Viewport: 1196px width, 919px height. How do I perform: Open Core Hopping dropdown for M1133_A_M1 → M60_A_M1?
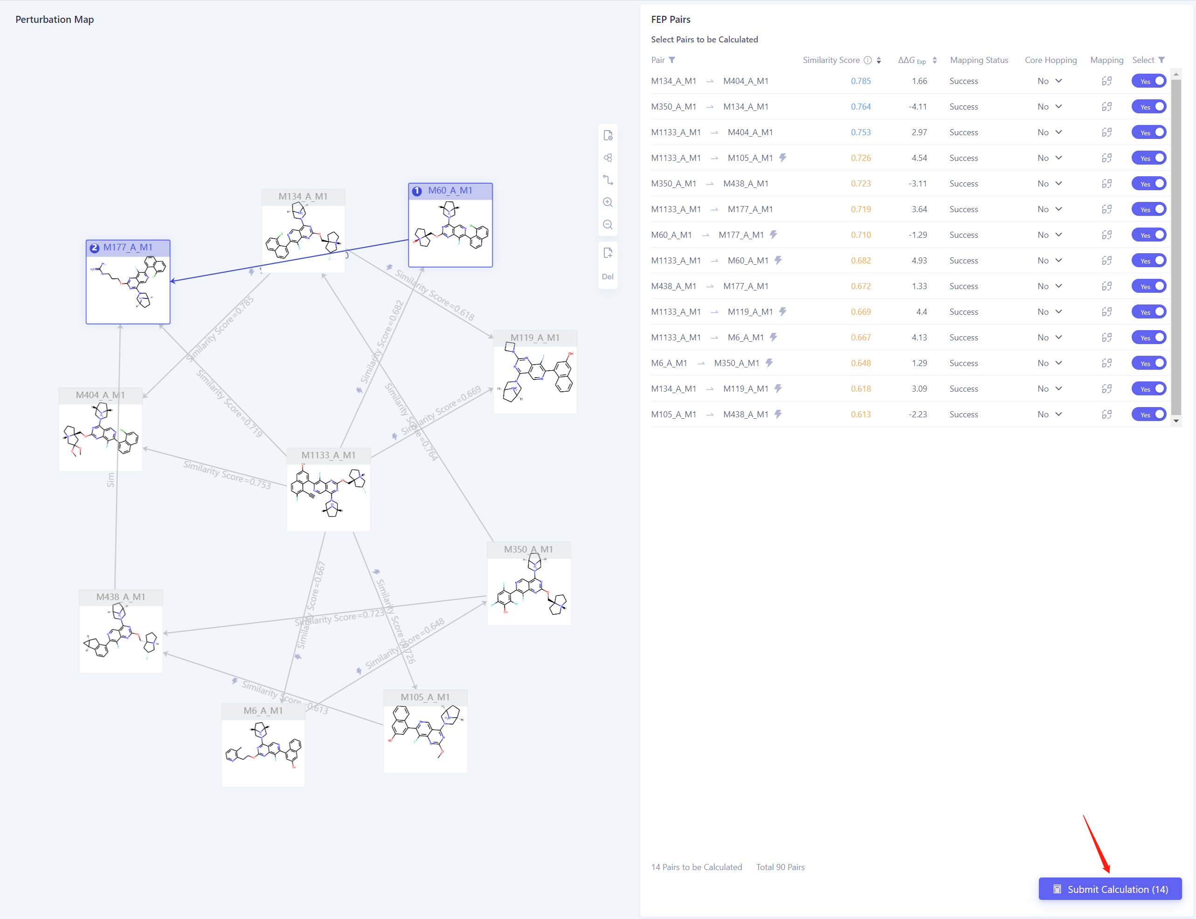(1050, 261)
